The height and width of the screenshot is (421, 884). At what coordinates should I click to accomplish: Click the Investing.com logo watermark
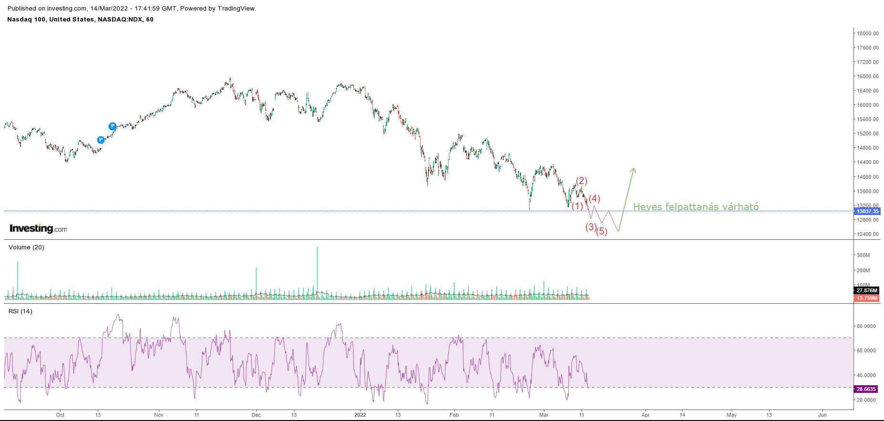click(38, 229)
